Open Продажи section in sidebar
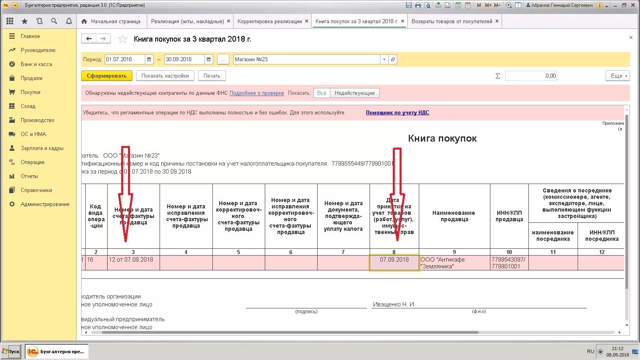Screen dimensions: 640x360 pyautogui.click(x=32, y=78)
